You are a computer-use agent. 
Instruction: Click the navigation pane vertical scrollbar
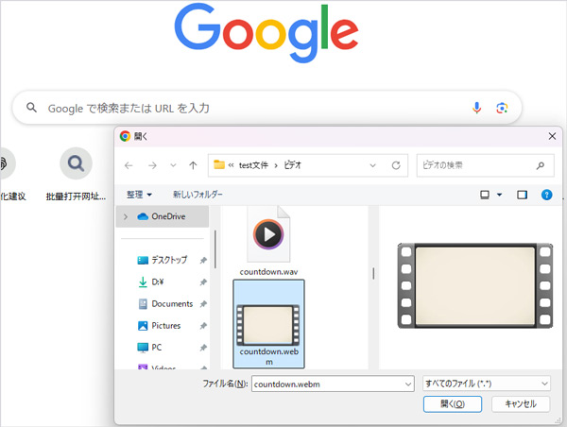click(215, 249)
